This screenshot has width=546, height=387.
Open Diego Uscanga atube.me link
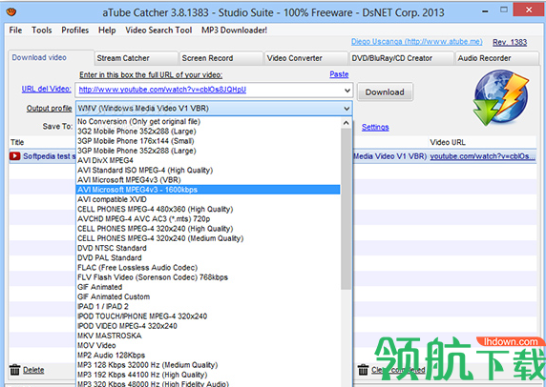(417, 42)
